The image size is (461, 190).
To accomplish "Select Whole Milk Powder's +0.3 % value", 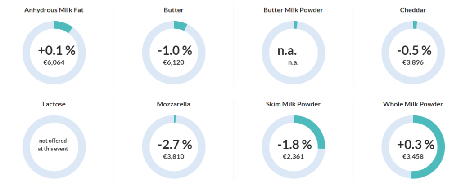I will point(416,145).
